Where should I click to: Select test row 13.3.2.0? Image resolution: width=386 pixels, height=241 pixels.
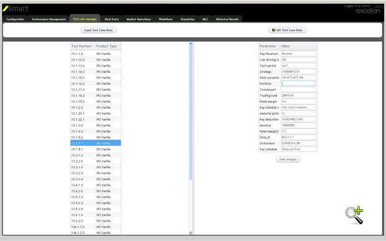(95, 173)
